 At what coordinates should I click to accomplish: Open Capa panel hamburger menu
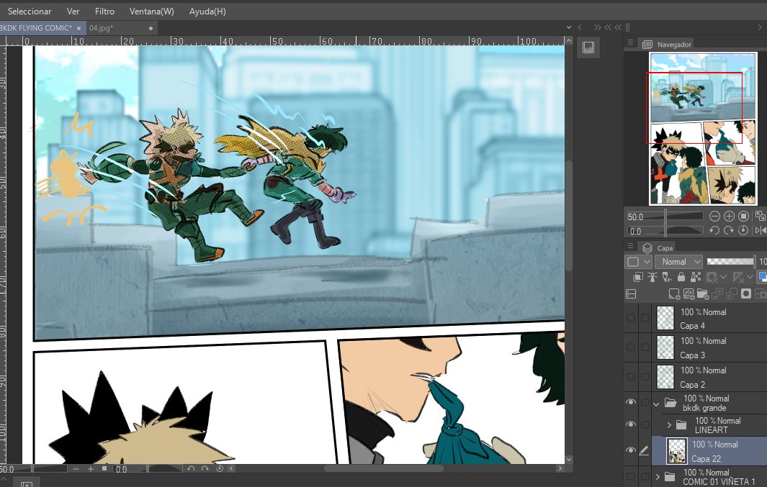coord(630,247)
